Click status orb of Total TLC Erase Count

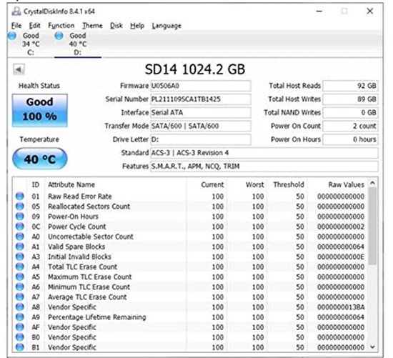click(20, 267)
